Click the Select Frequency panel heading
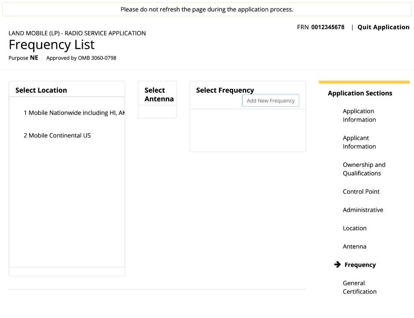Viewport: 414px width, 318px height. tap(225, 90)
